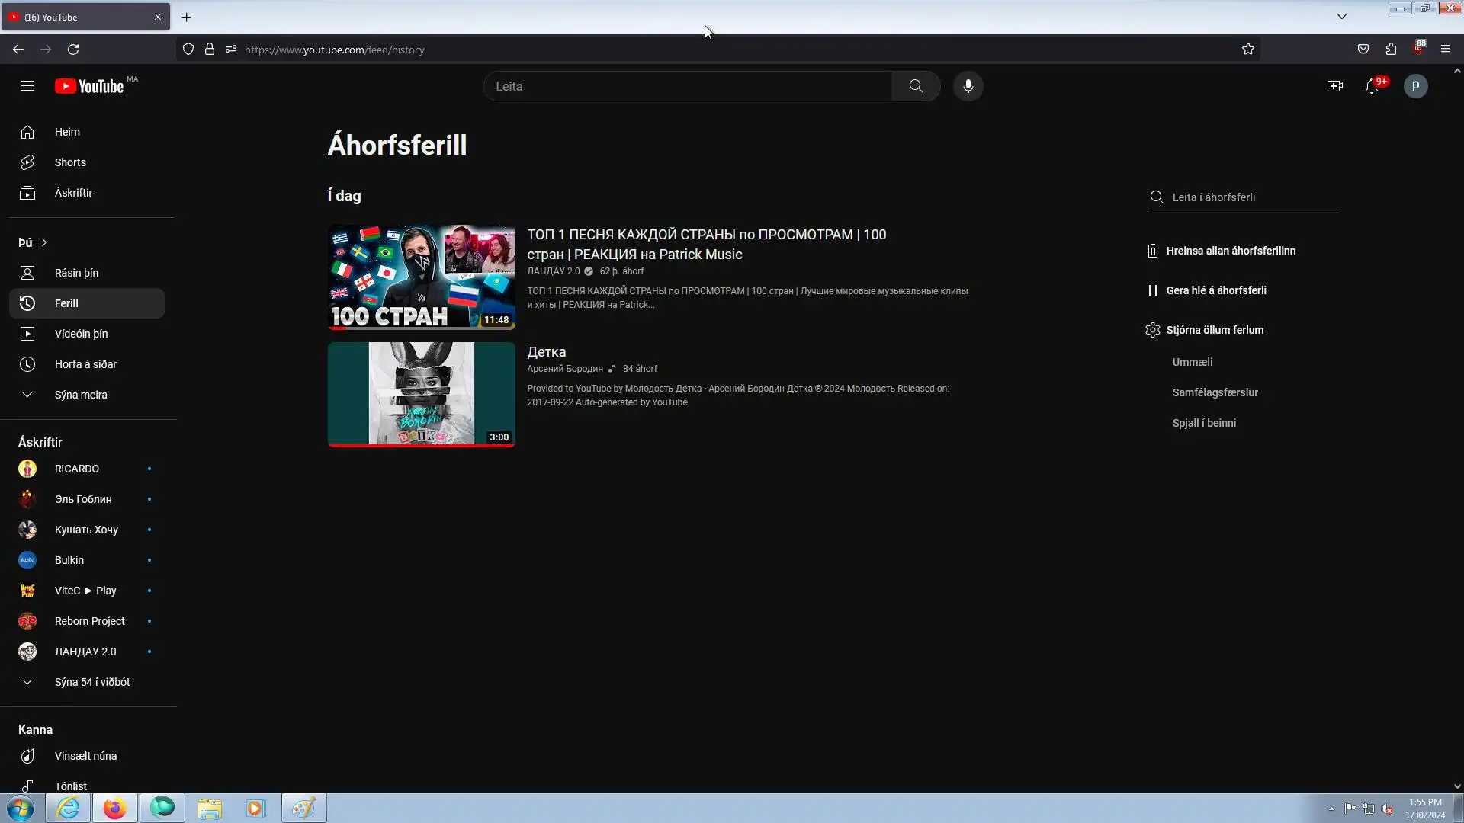Open the Ummæli link

(x=1192, y=362)
